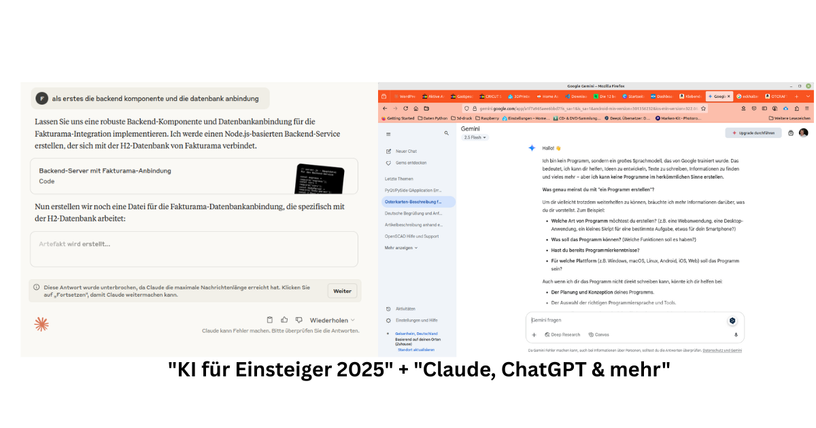
Task: Click the blue hexagon icon in prompt box
Action: pyautogui.click(x=732, y=320)
